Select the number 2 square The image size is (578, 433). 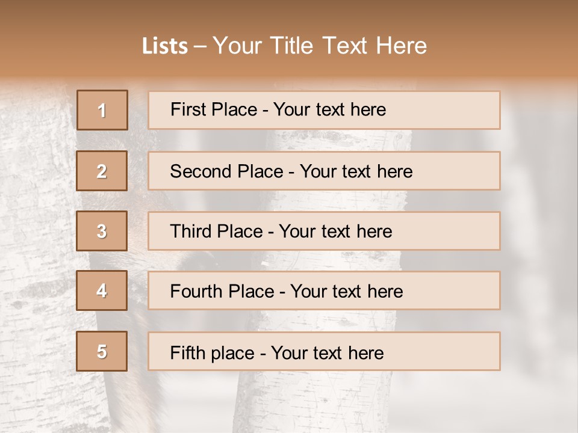click(x=102, y=171)
